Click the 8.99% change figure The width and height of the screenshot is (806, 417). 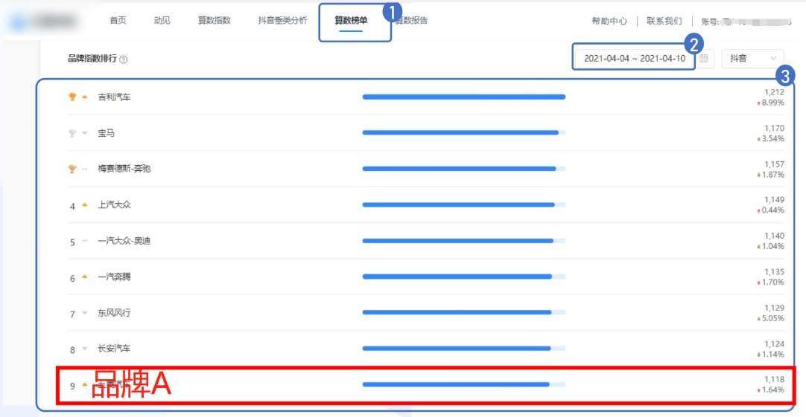point(772,103)
